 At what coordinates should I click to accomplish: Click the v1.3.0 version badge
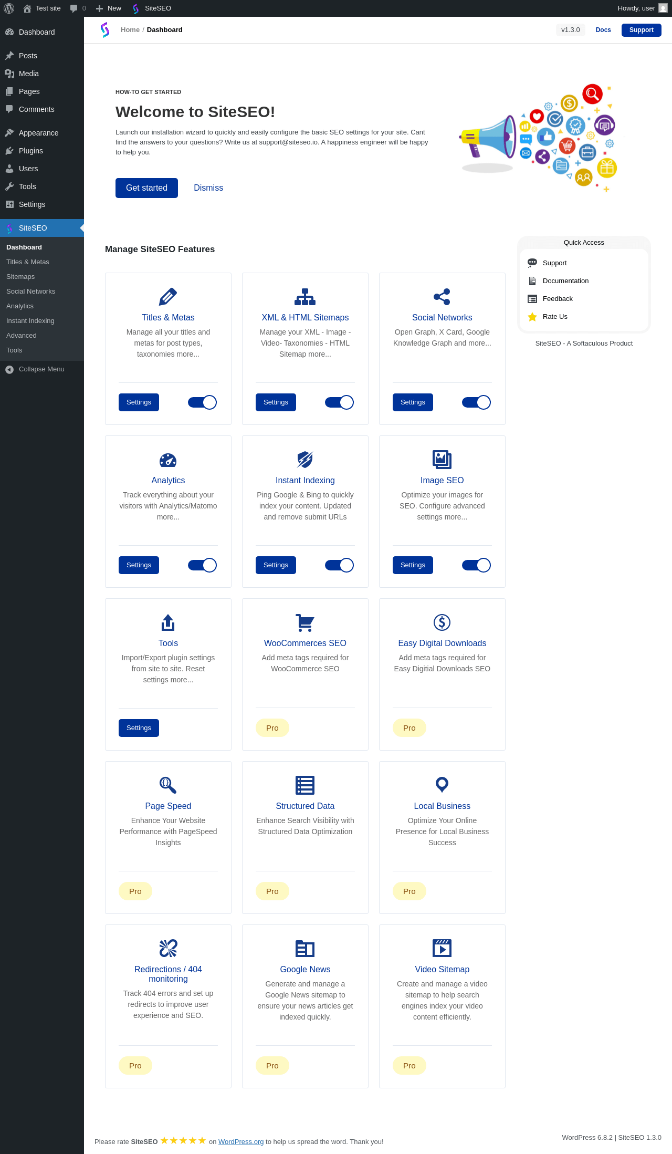tap(571, 30)
